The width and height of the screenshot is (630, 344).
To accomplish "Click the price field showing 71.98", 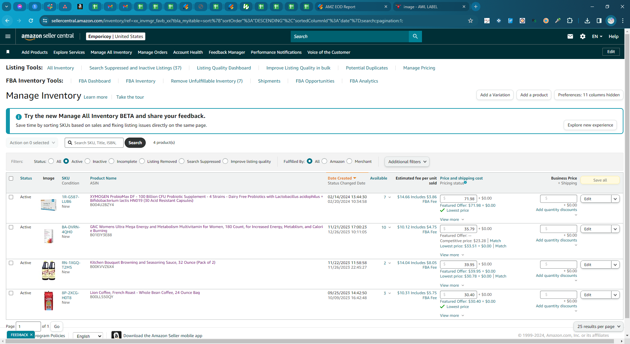I will tap(459, 199).
